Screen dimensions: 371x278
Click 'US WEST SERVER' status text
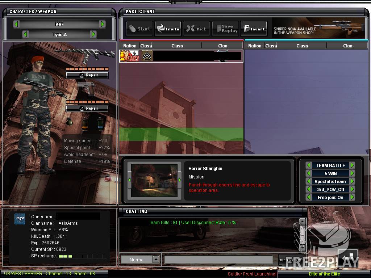(x=23, y=274)
